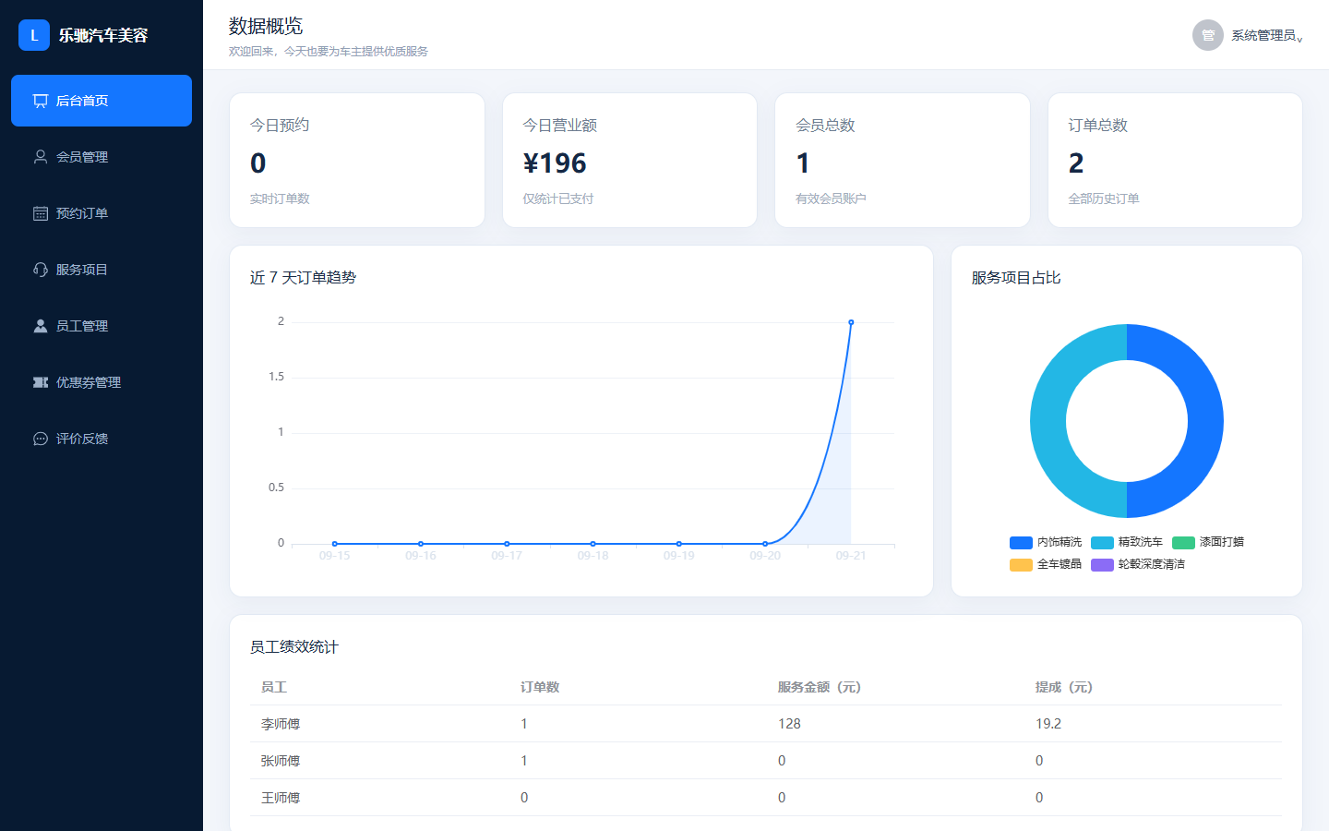The image size is (1329, 831).
Task: Click 李师傅 row in performance table
Action: coord(765,724)
